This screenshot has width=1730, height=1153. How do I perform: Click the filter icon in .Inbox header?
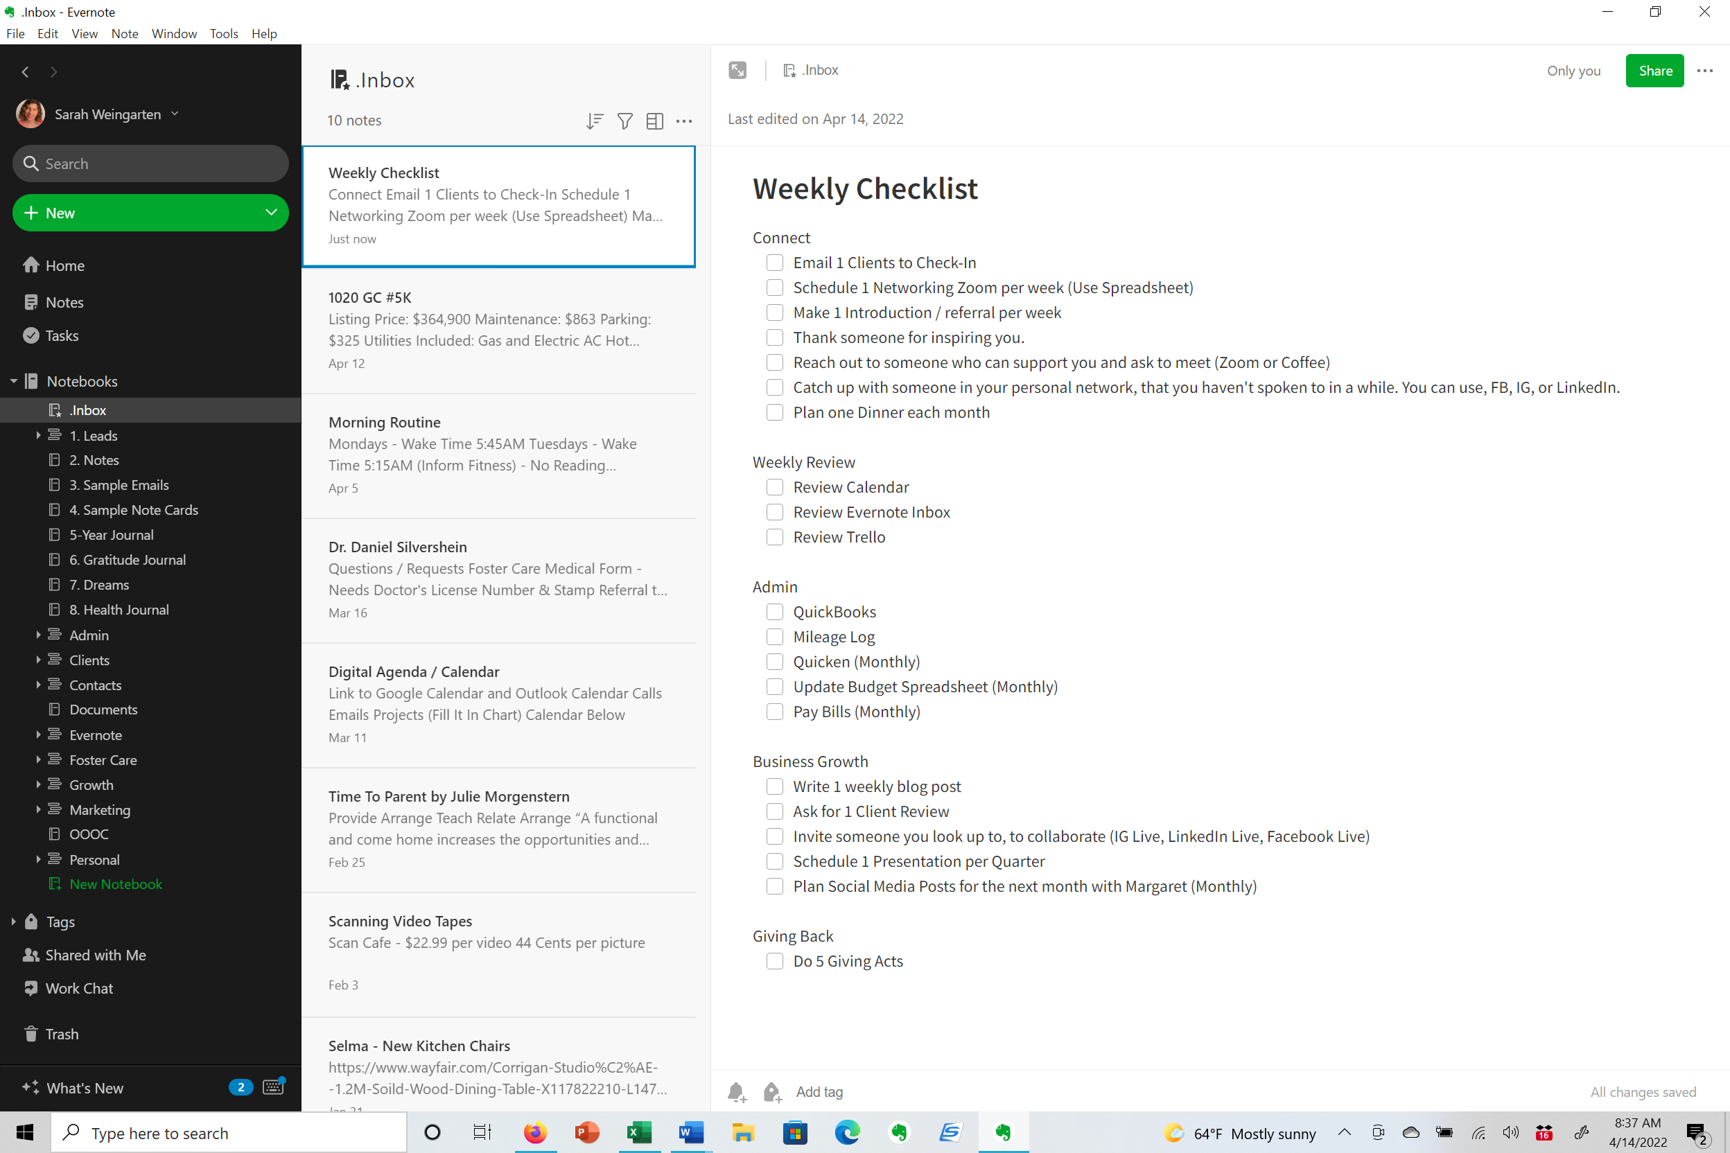624,120
